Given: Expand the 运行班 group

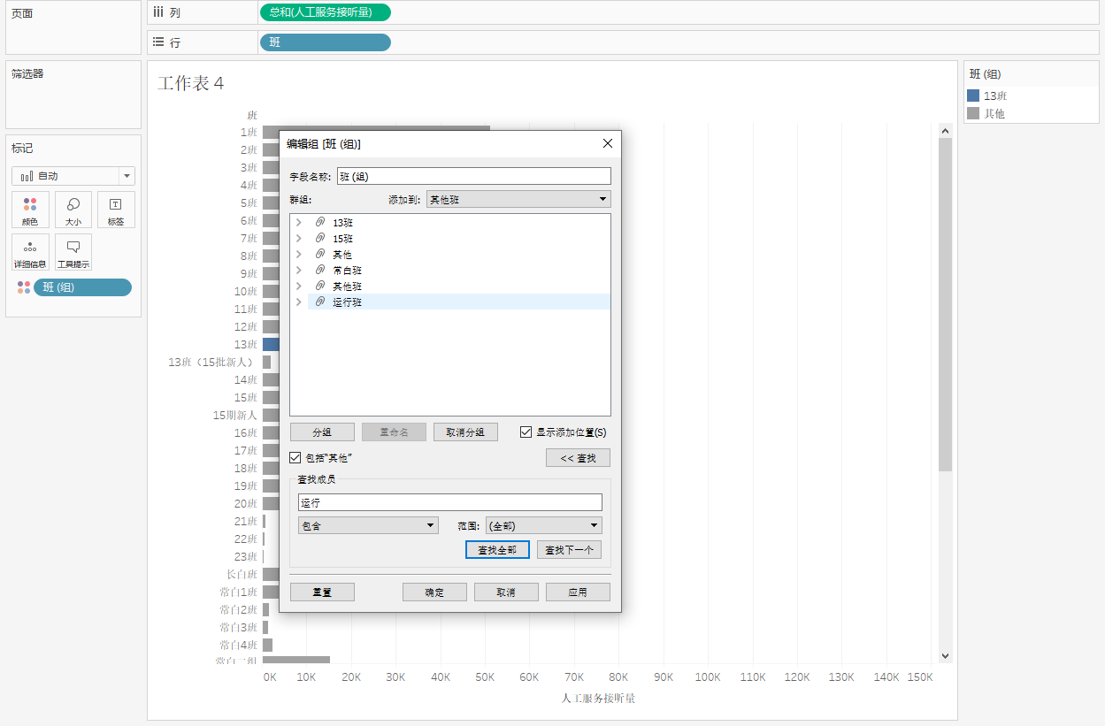Looking at the screenshot, I should (299, 302).
